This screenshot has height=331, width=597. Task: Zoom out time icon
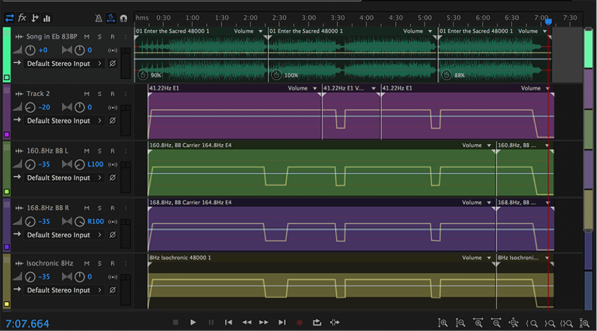click(496, 323)
